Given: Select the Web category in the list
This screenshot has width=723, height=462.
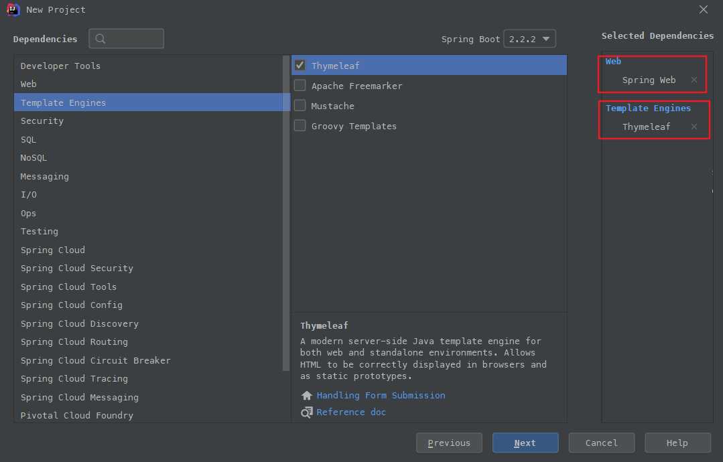Looking at the screenshot, I should 149,84.
